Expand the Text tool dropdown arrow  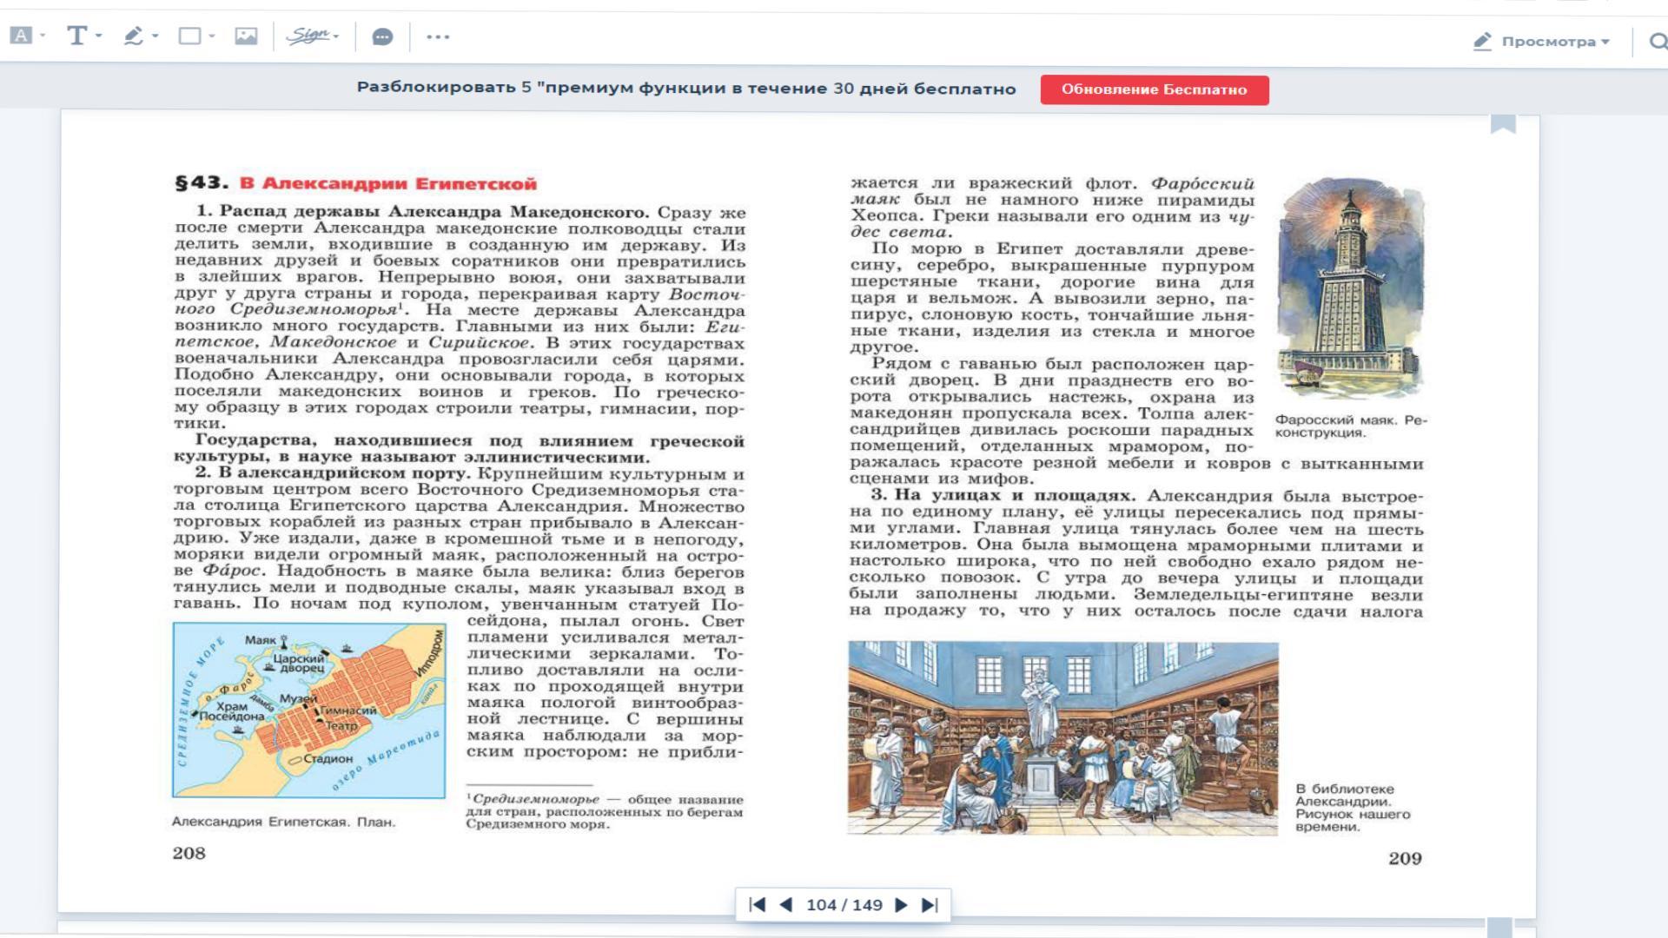coord(99,36)
